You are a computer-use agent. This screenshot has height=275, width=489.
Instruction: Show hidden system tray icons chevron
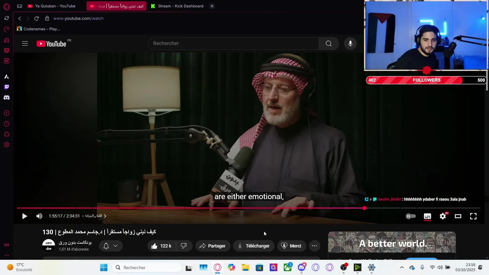click(x=402, y=267)
